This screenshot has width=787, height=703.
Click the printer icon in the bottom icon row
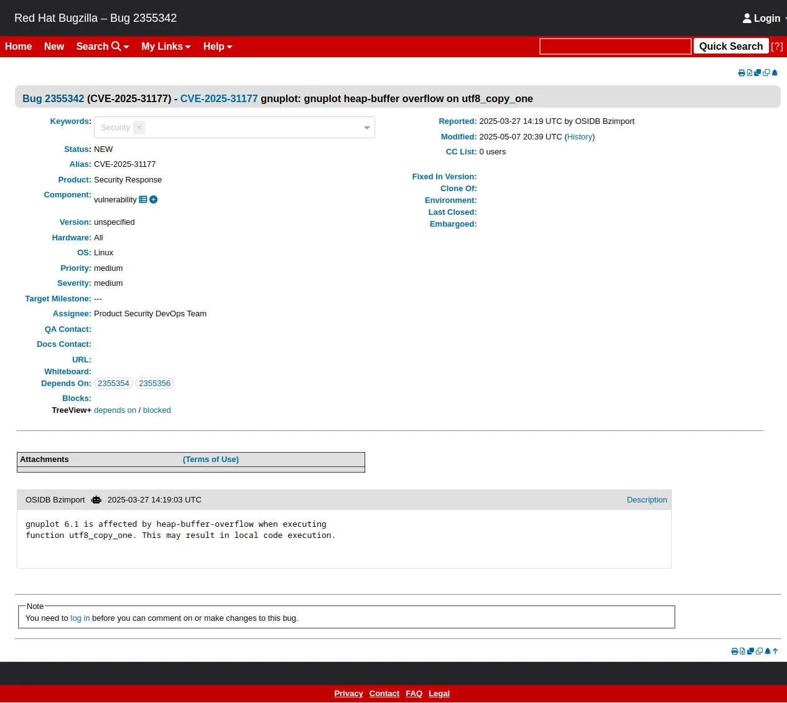pos(735,651)
